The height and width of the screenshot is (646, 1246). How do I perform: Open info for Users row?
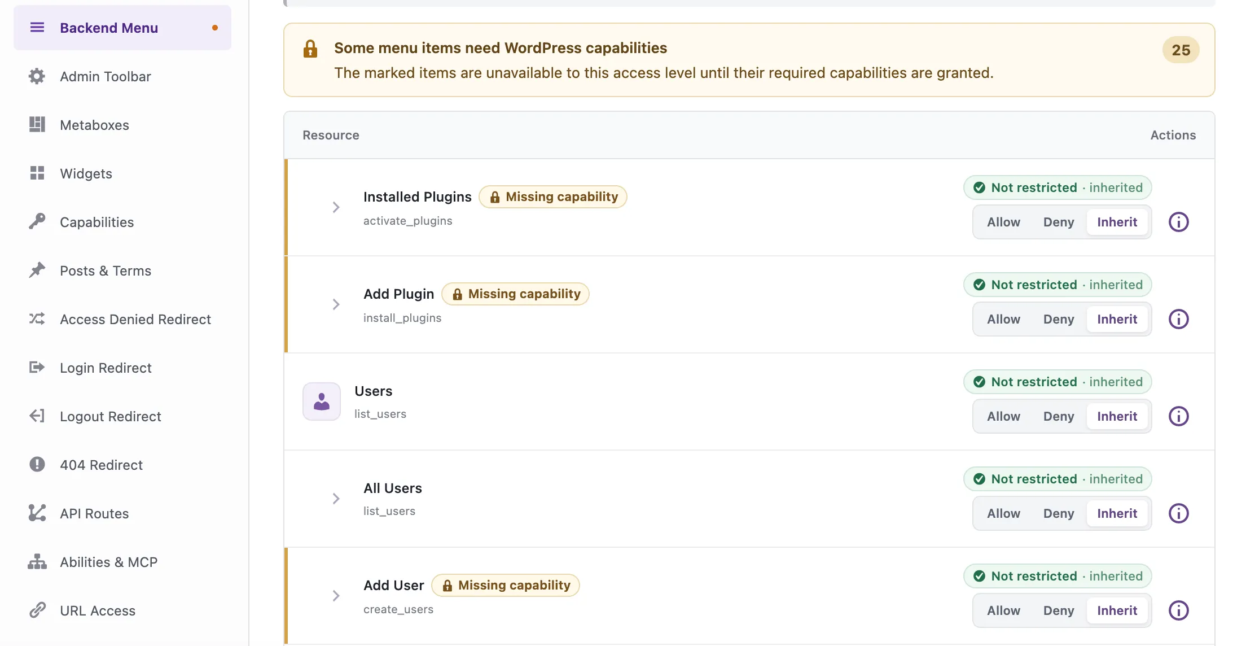[1178, 416]
